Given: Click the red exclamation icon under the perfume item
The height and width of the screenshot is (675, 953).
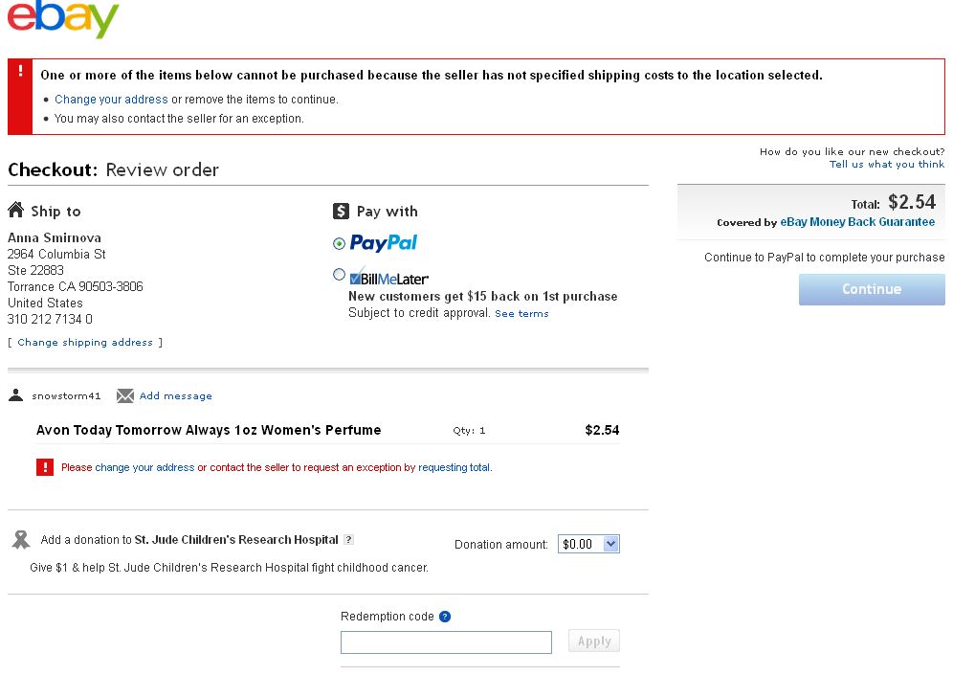Looking at the screenshot, I should coord(45,467).
